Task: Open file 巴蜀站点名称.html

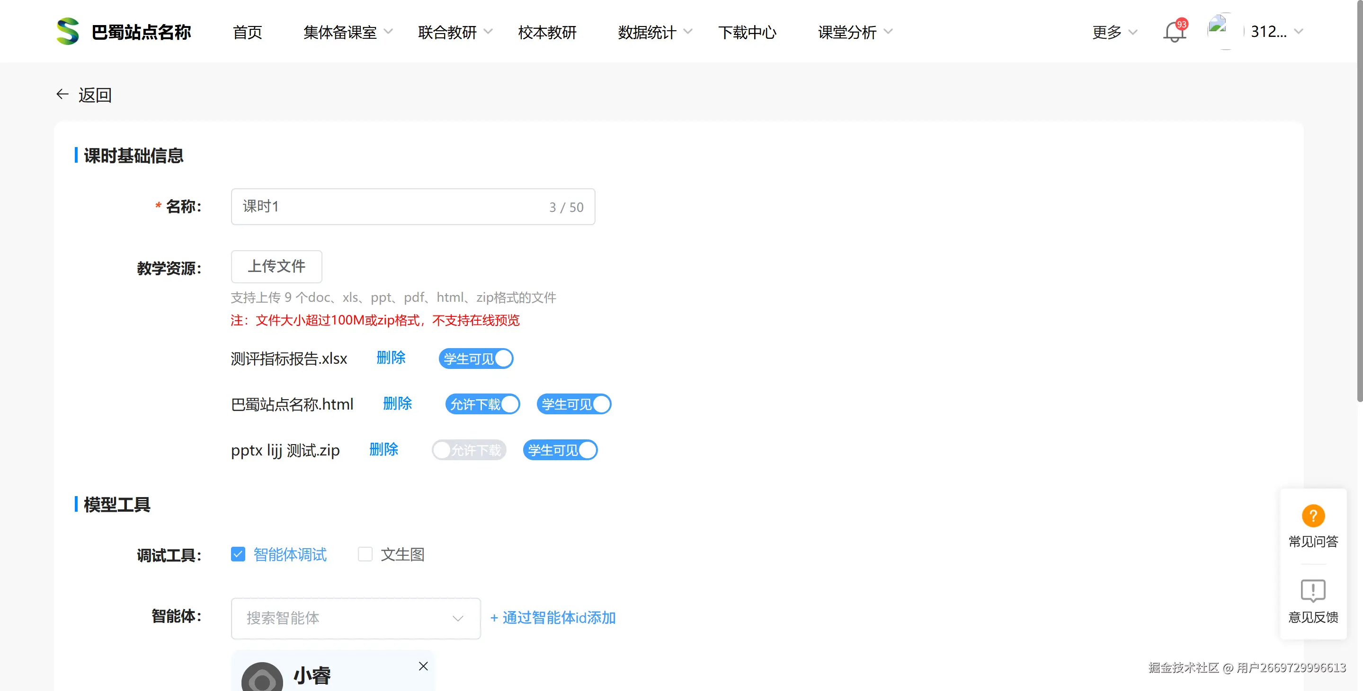Action: (292, 404)
